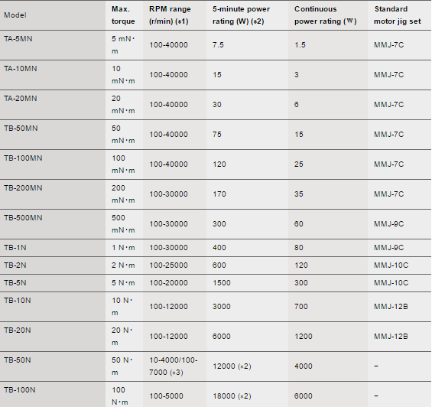Viewport: 432px width, 407px height.
Task: Click the 5-minute power rating header
Action: (x=241, y=15)
